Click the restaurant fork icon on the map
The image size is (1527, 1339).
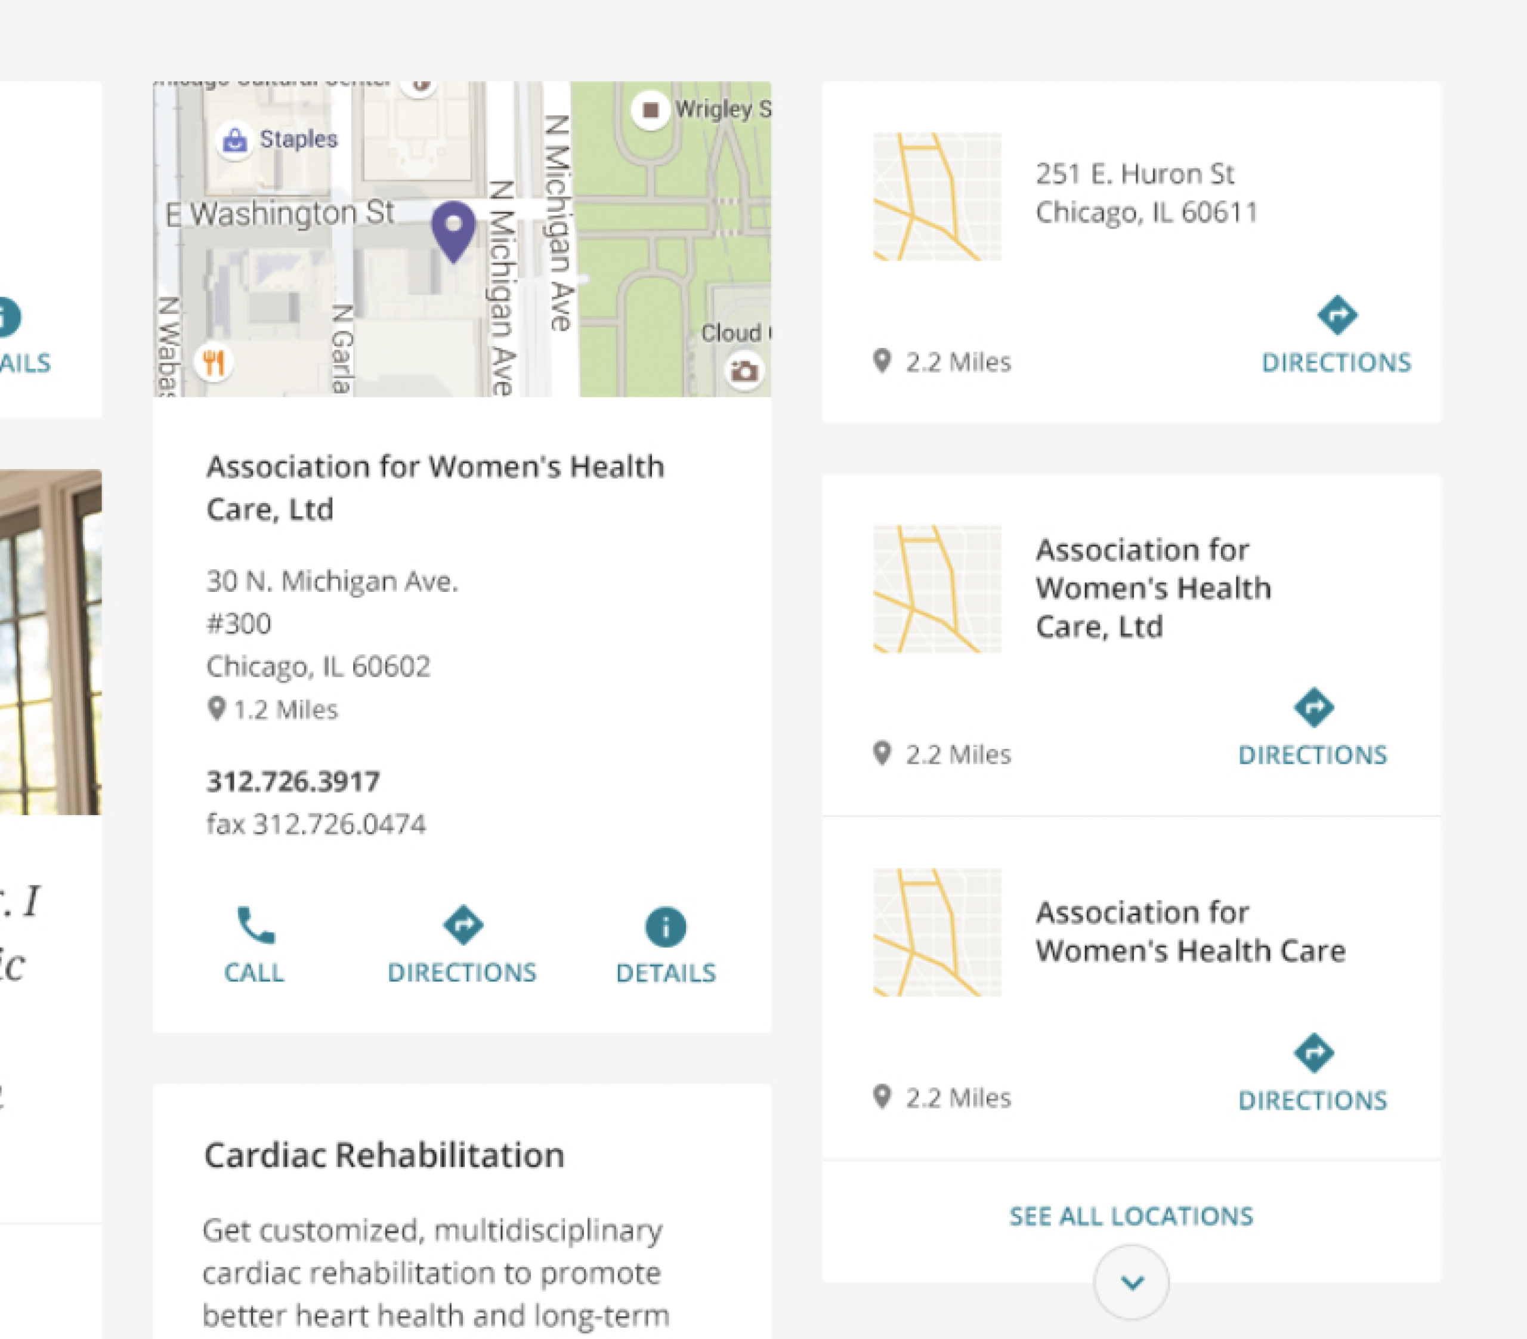click(x=214, y=362)
